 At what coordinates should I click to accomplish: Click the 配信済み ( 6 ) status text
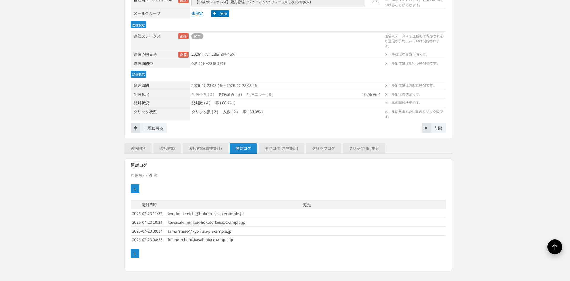(x=230, y=94)
